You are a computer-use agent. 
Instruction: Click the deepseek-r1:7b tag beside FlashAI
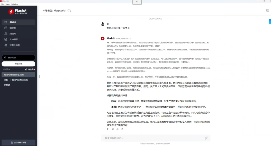pyautogui.click(x=123, y=39)
